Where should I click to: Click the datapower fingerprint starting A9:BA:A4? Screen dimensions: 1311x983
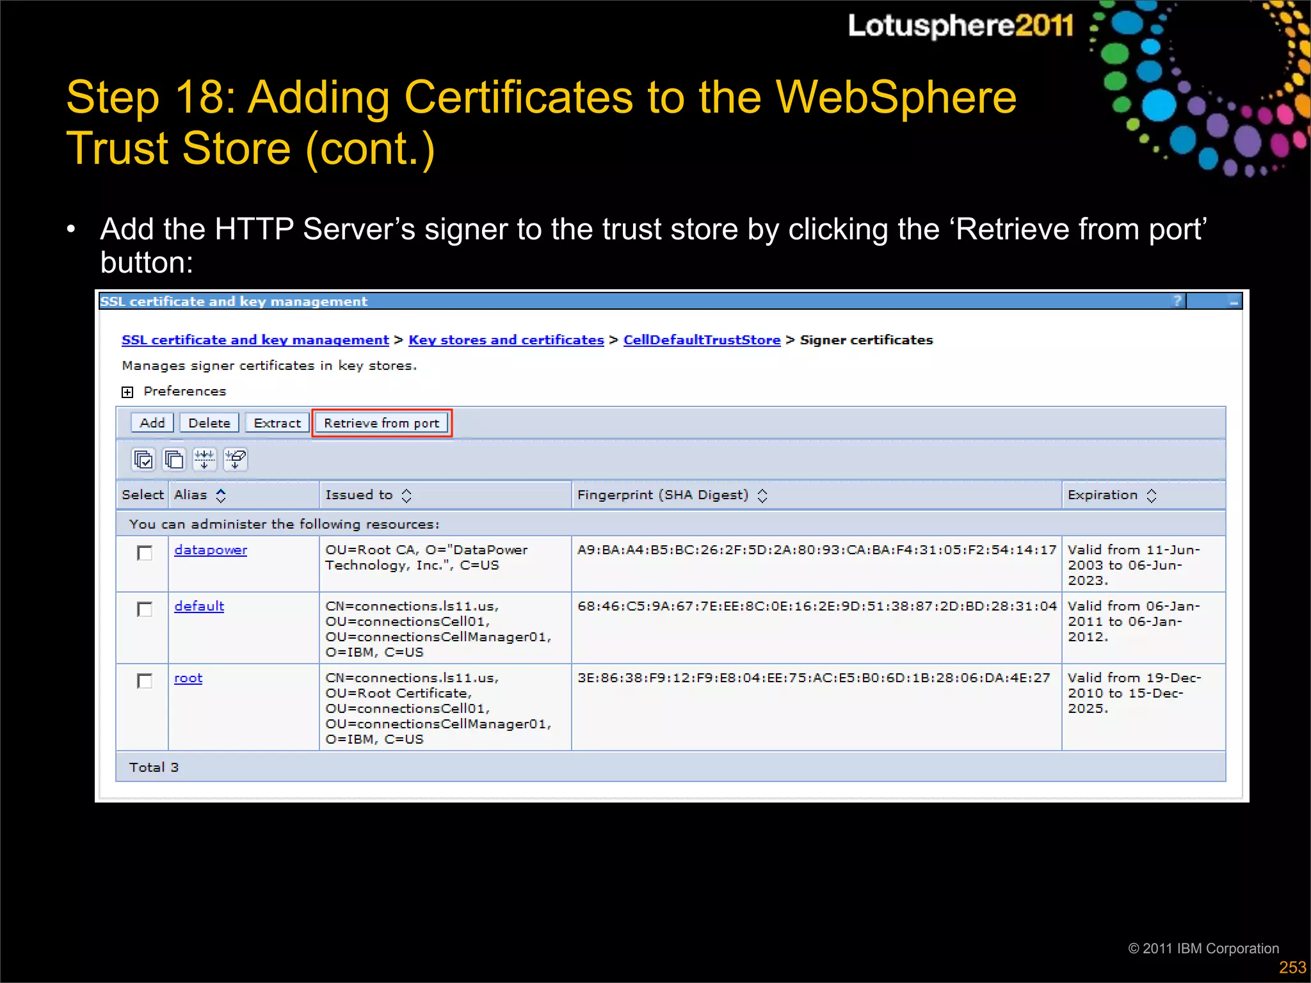coord(817,550)
